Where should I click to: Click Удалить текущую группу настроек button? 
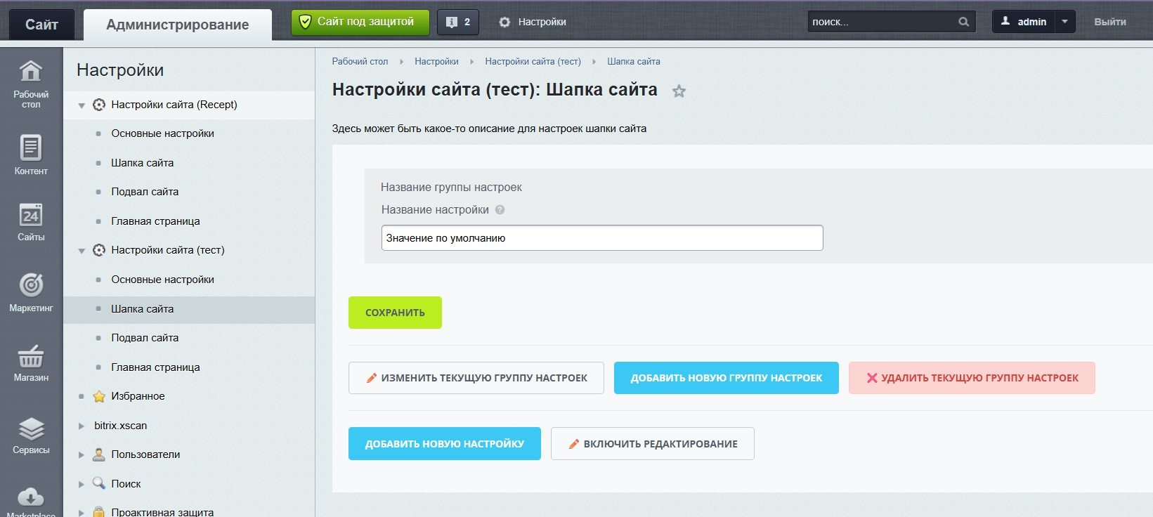coord(971,378)
